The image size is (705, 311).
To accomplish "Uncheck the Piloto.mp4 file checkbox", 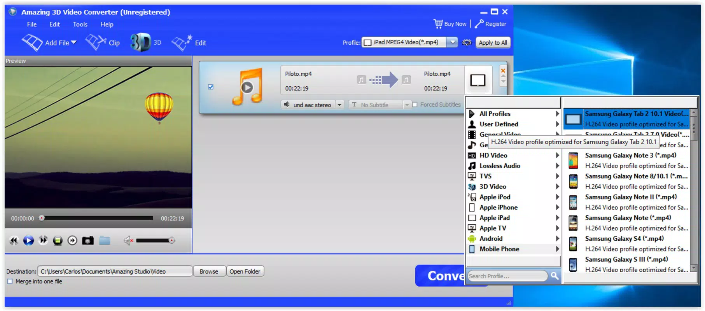I will click(211, 87).
